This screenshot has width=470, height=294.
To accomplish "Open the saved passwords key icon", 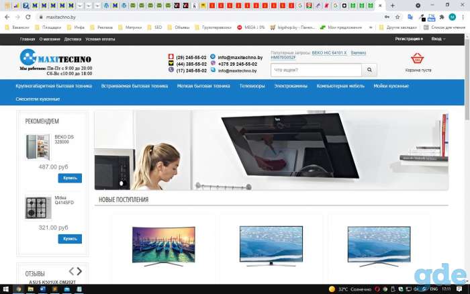I will click(x=387, y=17).
